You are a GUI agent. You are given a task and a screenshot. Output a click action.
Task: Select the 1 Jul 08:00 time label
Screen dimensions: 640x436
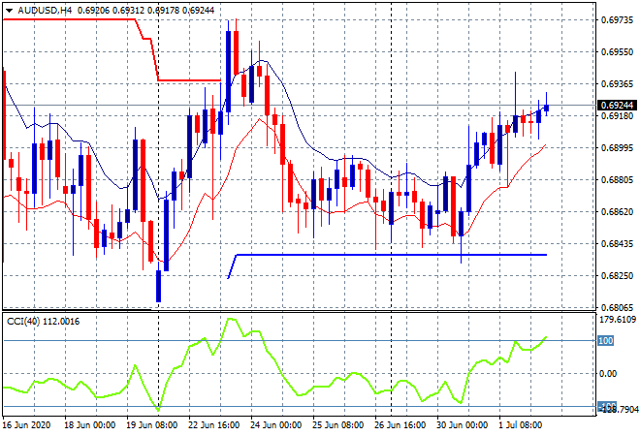coord(521,425)
